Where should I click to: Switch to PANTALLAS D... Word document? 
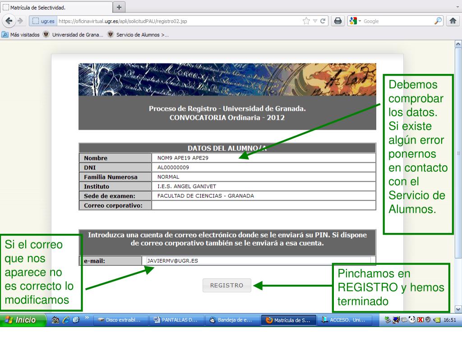point(177,320)
